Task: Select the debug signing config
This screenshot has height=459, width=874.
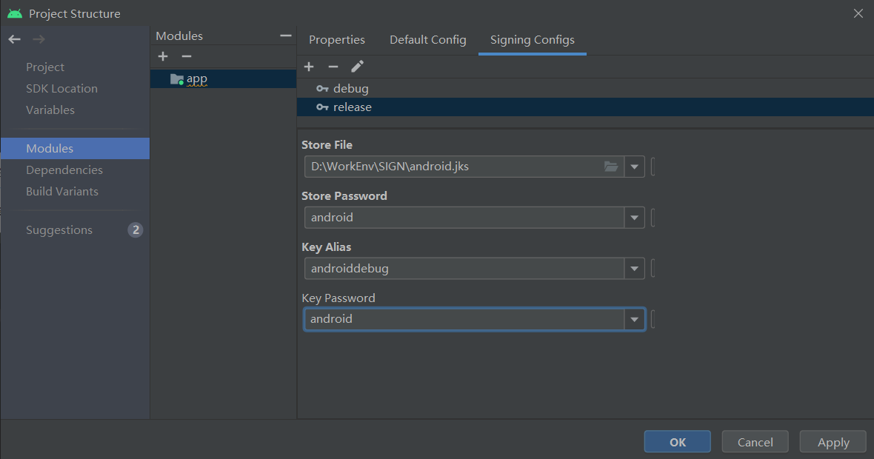Action: pos(350,88)
